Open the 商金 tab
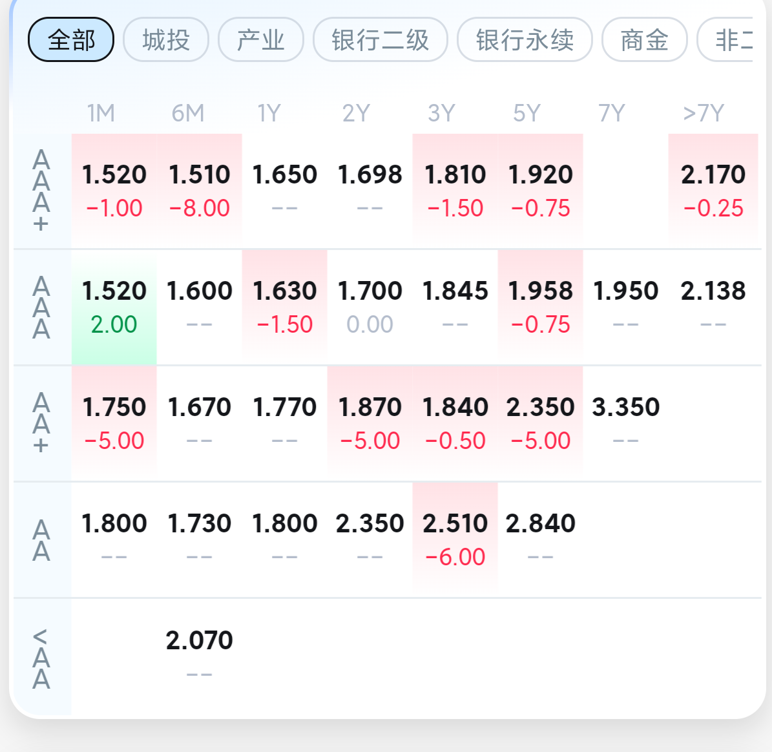Screen dimensions: 772x752 coord(645,39)
